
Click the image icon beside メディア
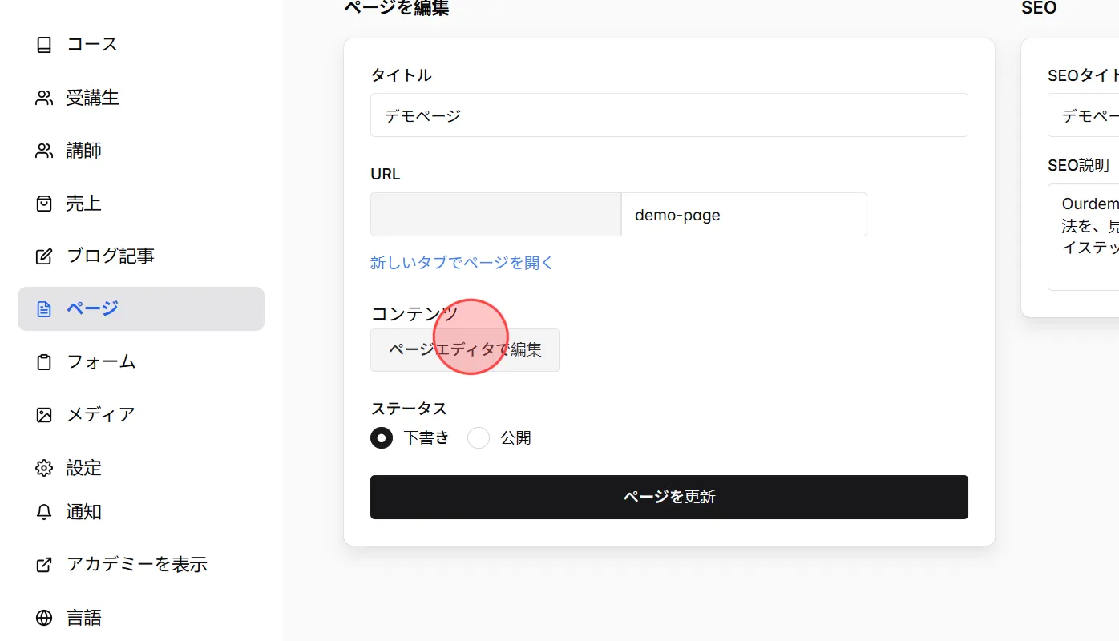(x=44, y=415)
